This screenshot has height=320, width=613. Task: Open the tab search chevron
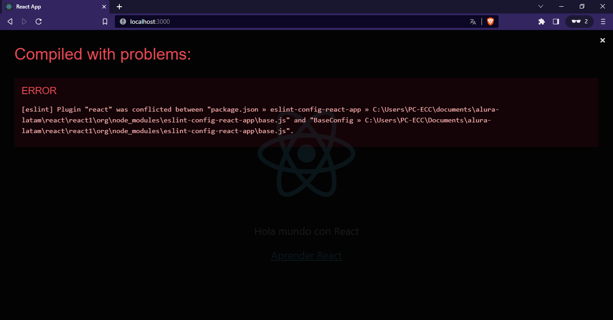541,6
